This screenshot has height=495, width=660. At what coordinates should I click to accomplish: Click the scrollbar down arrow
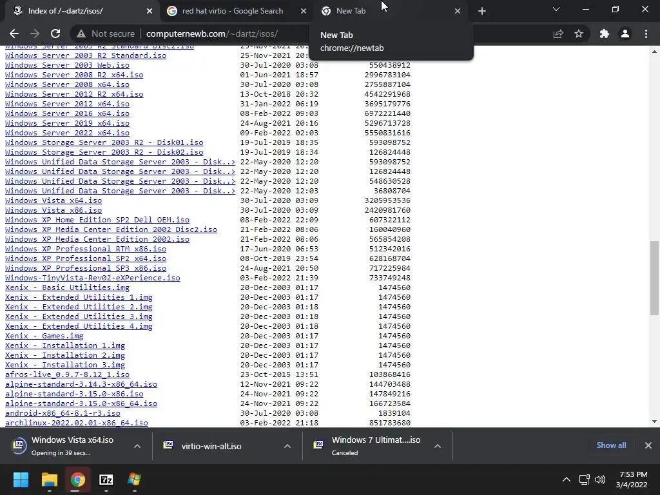(x=654, y=422)
